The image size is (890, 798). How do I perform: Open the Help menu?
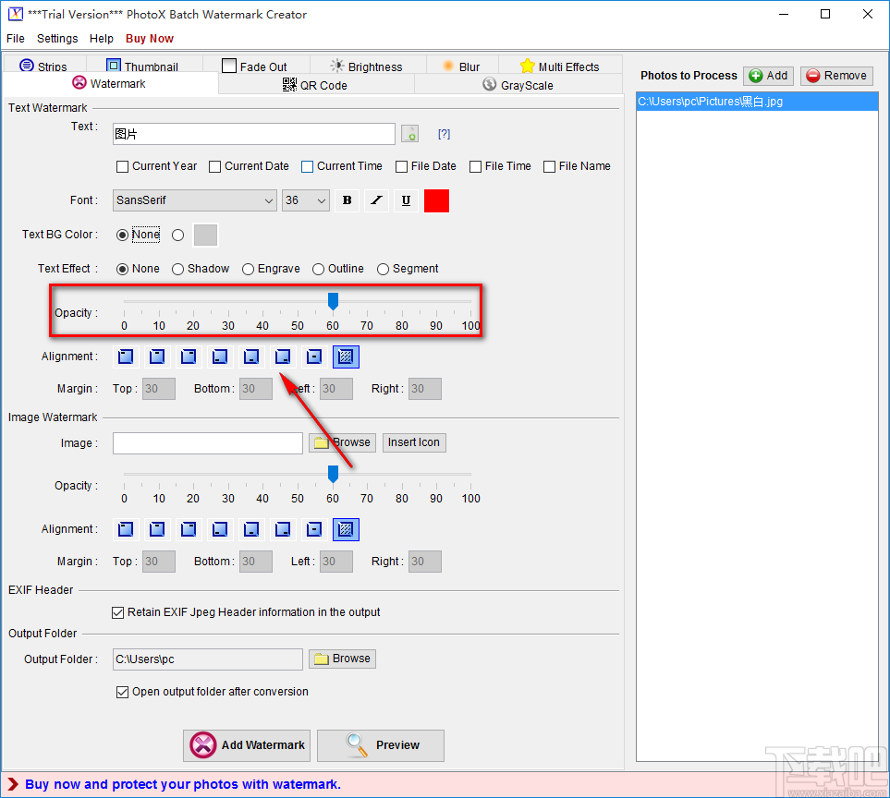click(102, 39)
